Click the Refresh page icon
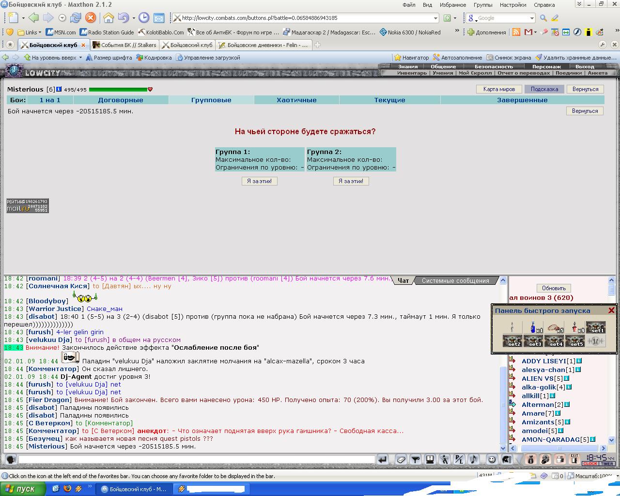 click(76, 18)
